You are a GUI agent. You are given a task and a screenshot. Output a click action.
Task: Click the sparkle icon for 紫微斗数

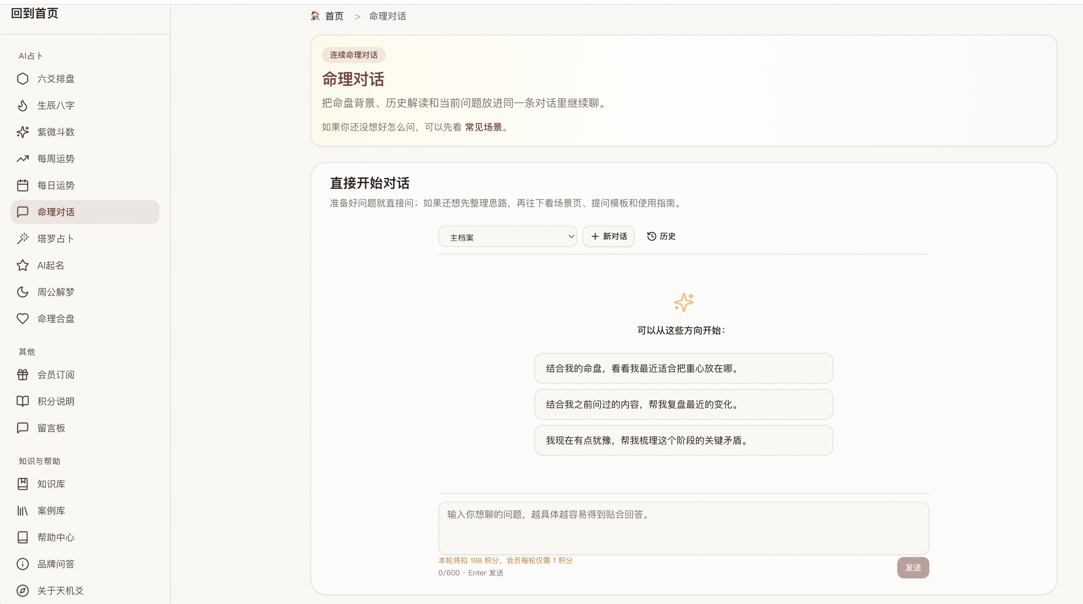pos(23,132)
